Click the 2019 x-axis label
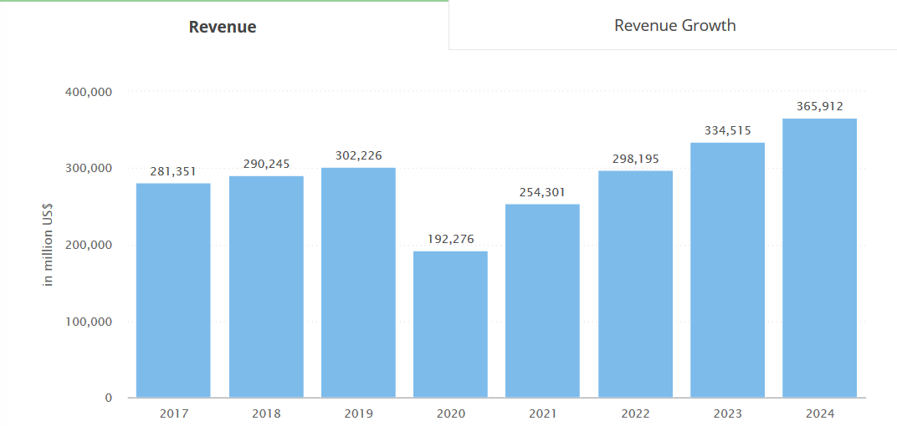This screenshot has width=897, height=426. (x=358, y=413)
